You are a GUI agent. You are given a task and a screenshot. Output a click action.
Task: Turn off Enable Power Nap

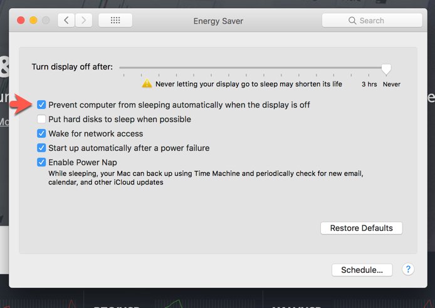(x=41, y=162)
